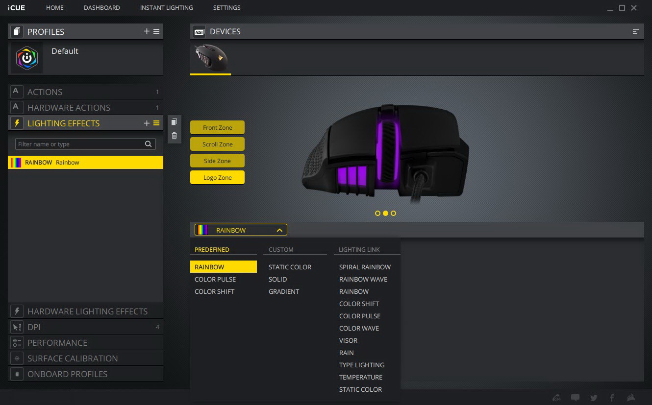
Task: Choose Rainbow Wave lighting link effect
Action: pyautogui.click(x=363, y=279)
